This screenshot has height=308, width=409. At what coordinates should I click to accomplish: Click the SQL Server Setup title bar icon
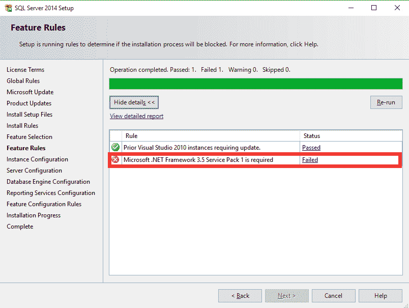click(7, 8)
